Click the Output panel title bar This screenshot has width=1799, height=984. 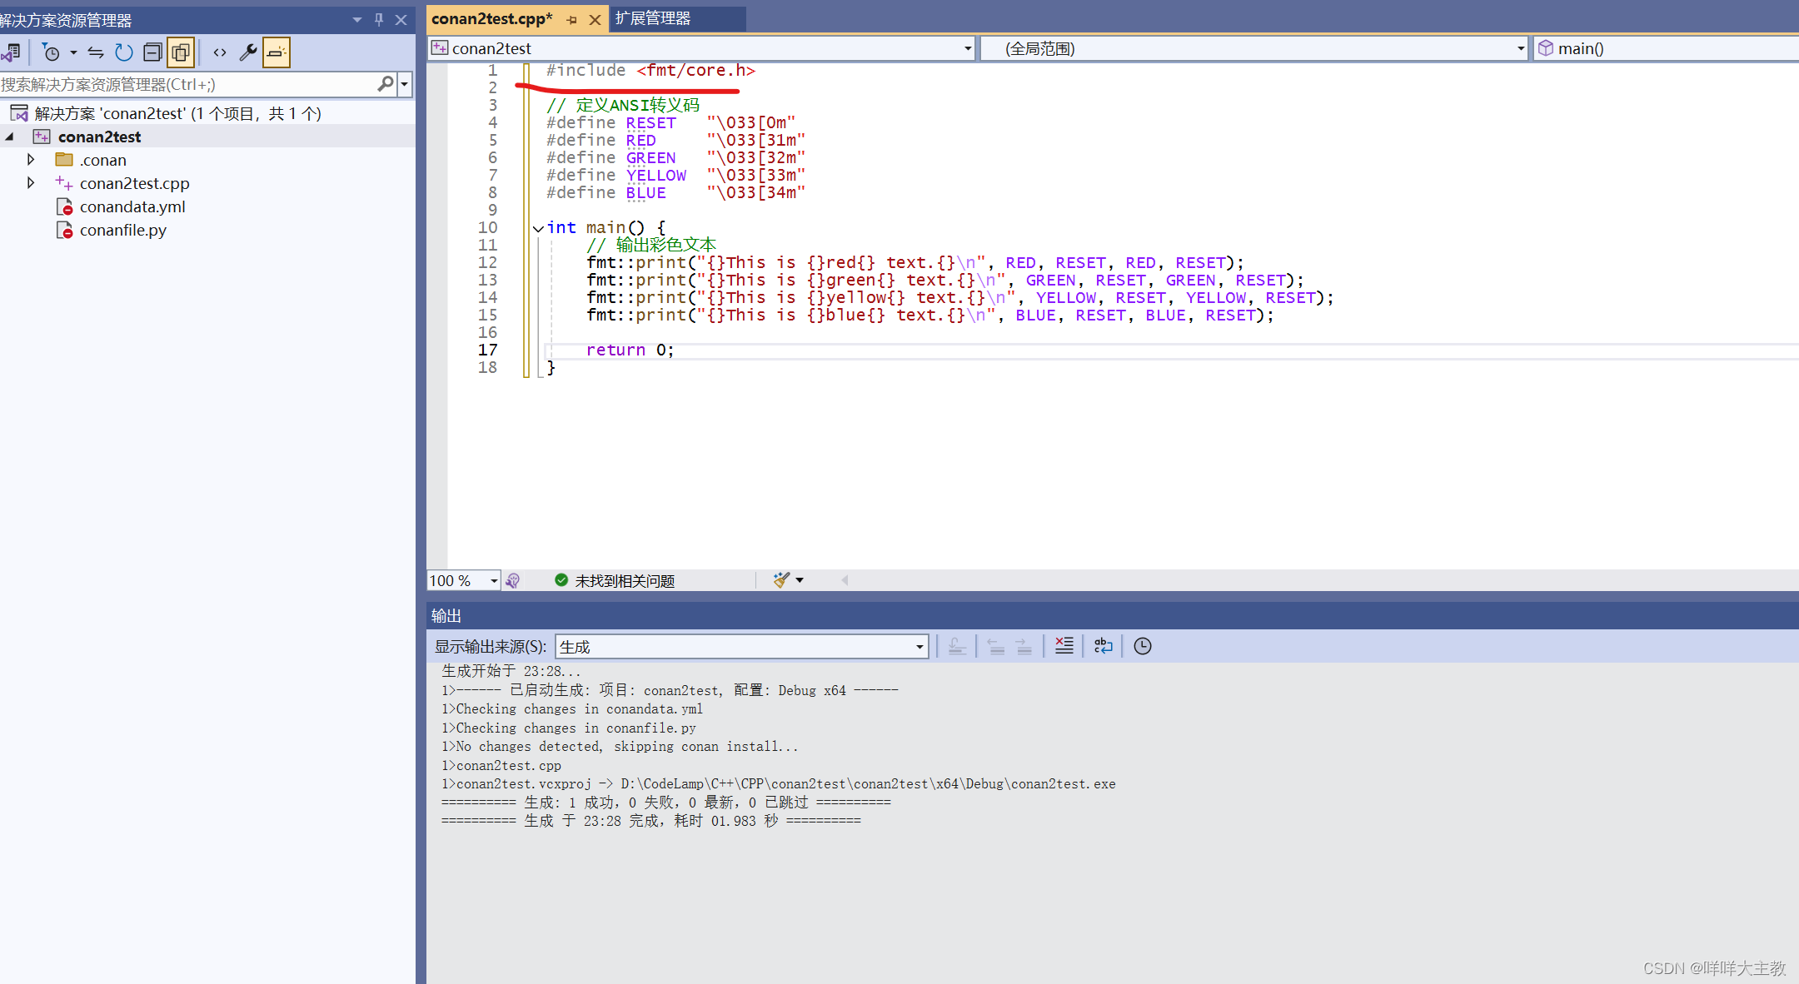[1113, 616]
